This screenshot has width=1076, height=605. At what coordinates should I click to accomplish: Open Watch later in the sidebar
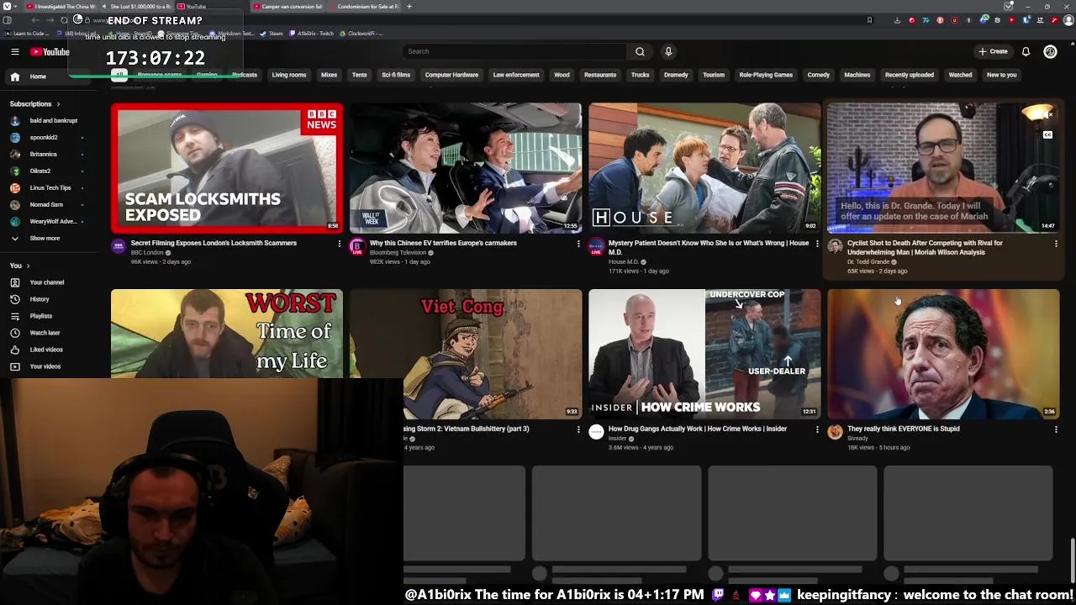tap(45, 333)
